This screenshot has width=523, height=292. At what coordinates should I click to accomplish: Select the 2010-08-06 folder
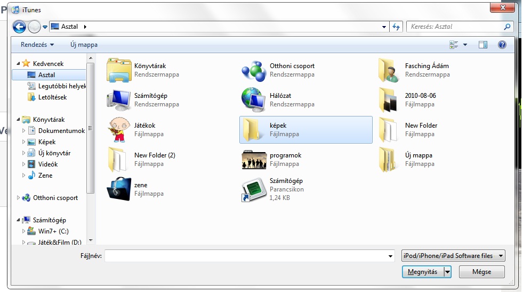click(x=407, y=100)
